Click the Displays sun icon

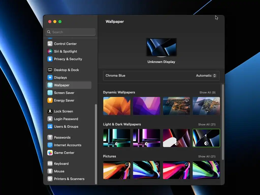(50, 78)
